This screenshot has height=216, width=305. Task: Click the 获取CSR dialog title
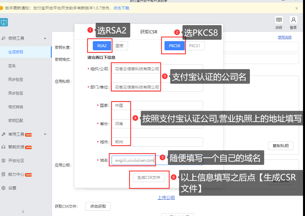149,32
